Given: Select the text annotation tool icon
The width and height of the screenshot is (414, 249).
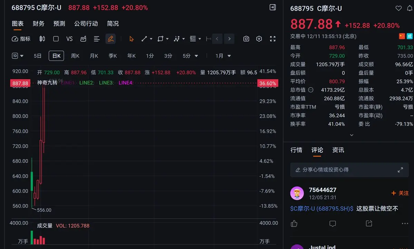Looking at the screenshot, I should tap(193, 39).
